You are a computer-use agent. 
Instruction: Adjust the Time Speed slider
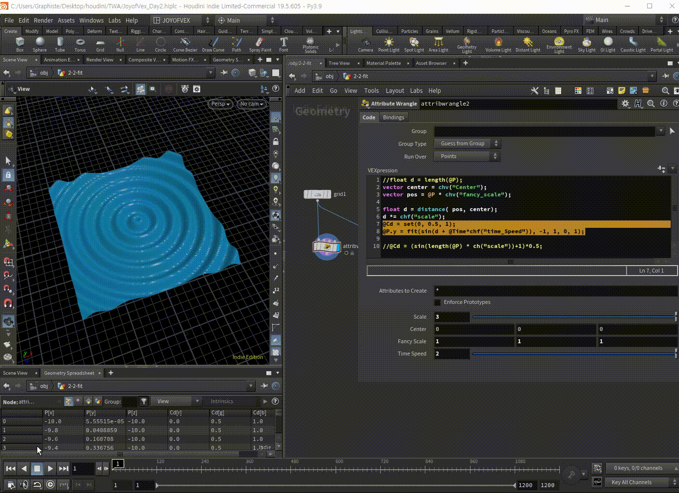point(573,354)
